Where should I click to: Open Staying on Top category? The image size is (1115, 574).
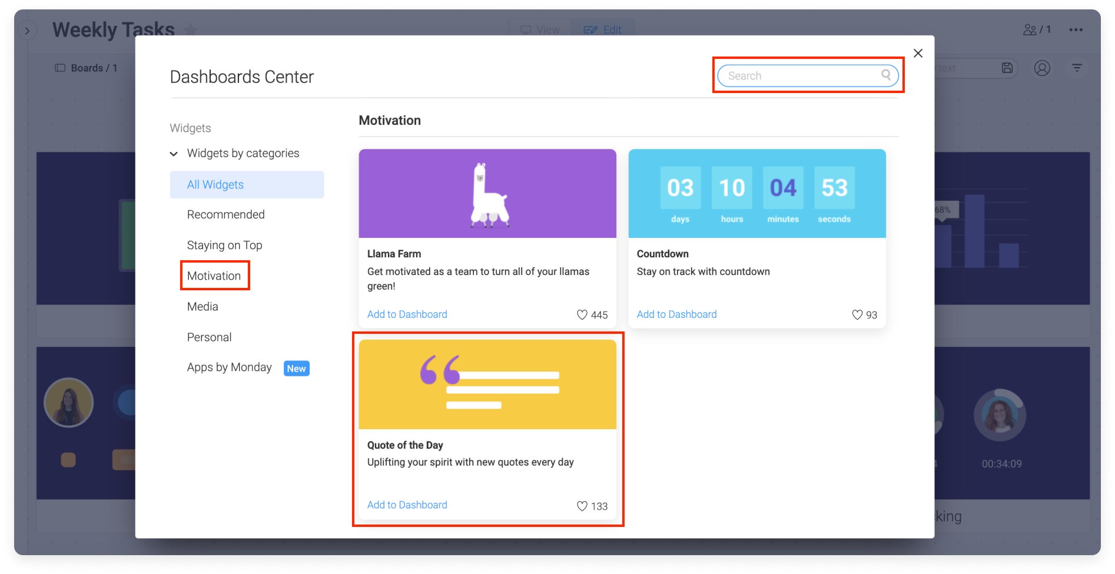[x=225, y=245]
